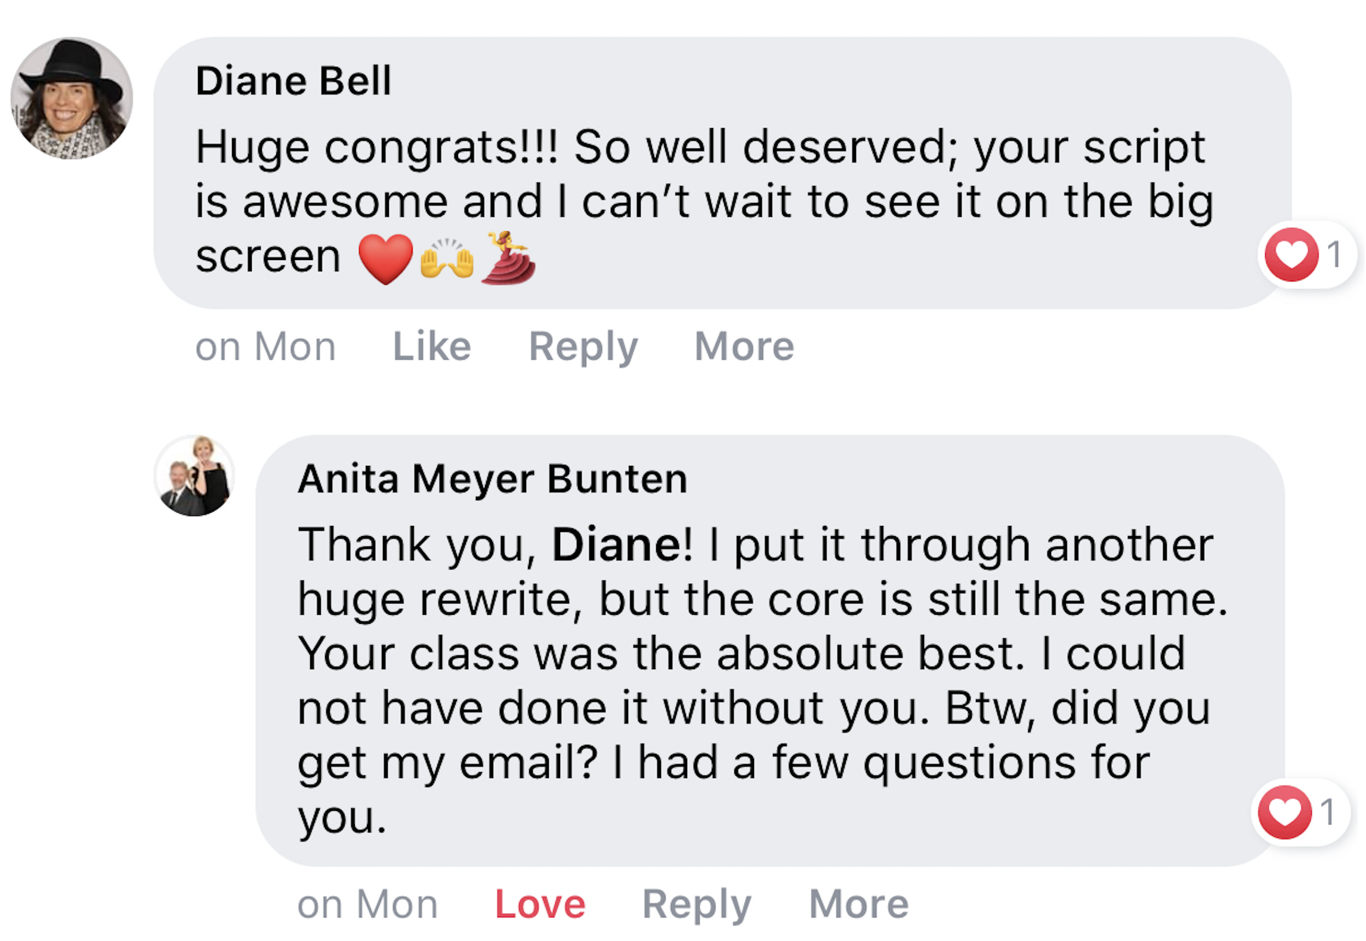Open the More options for Diane Bell's comment
This screenshot has height=941, width=1366.
coord(744,346)
